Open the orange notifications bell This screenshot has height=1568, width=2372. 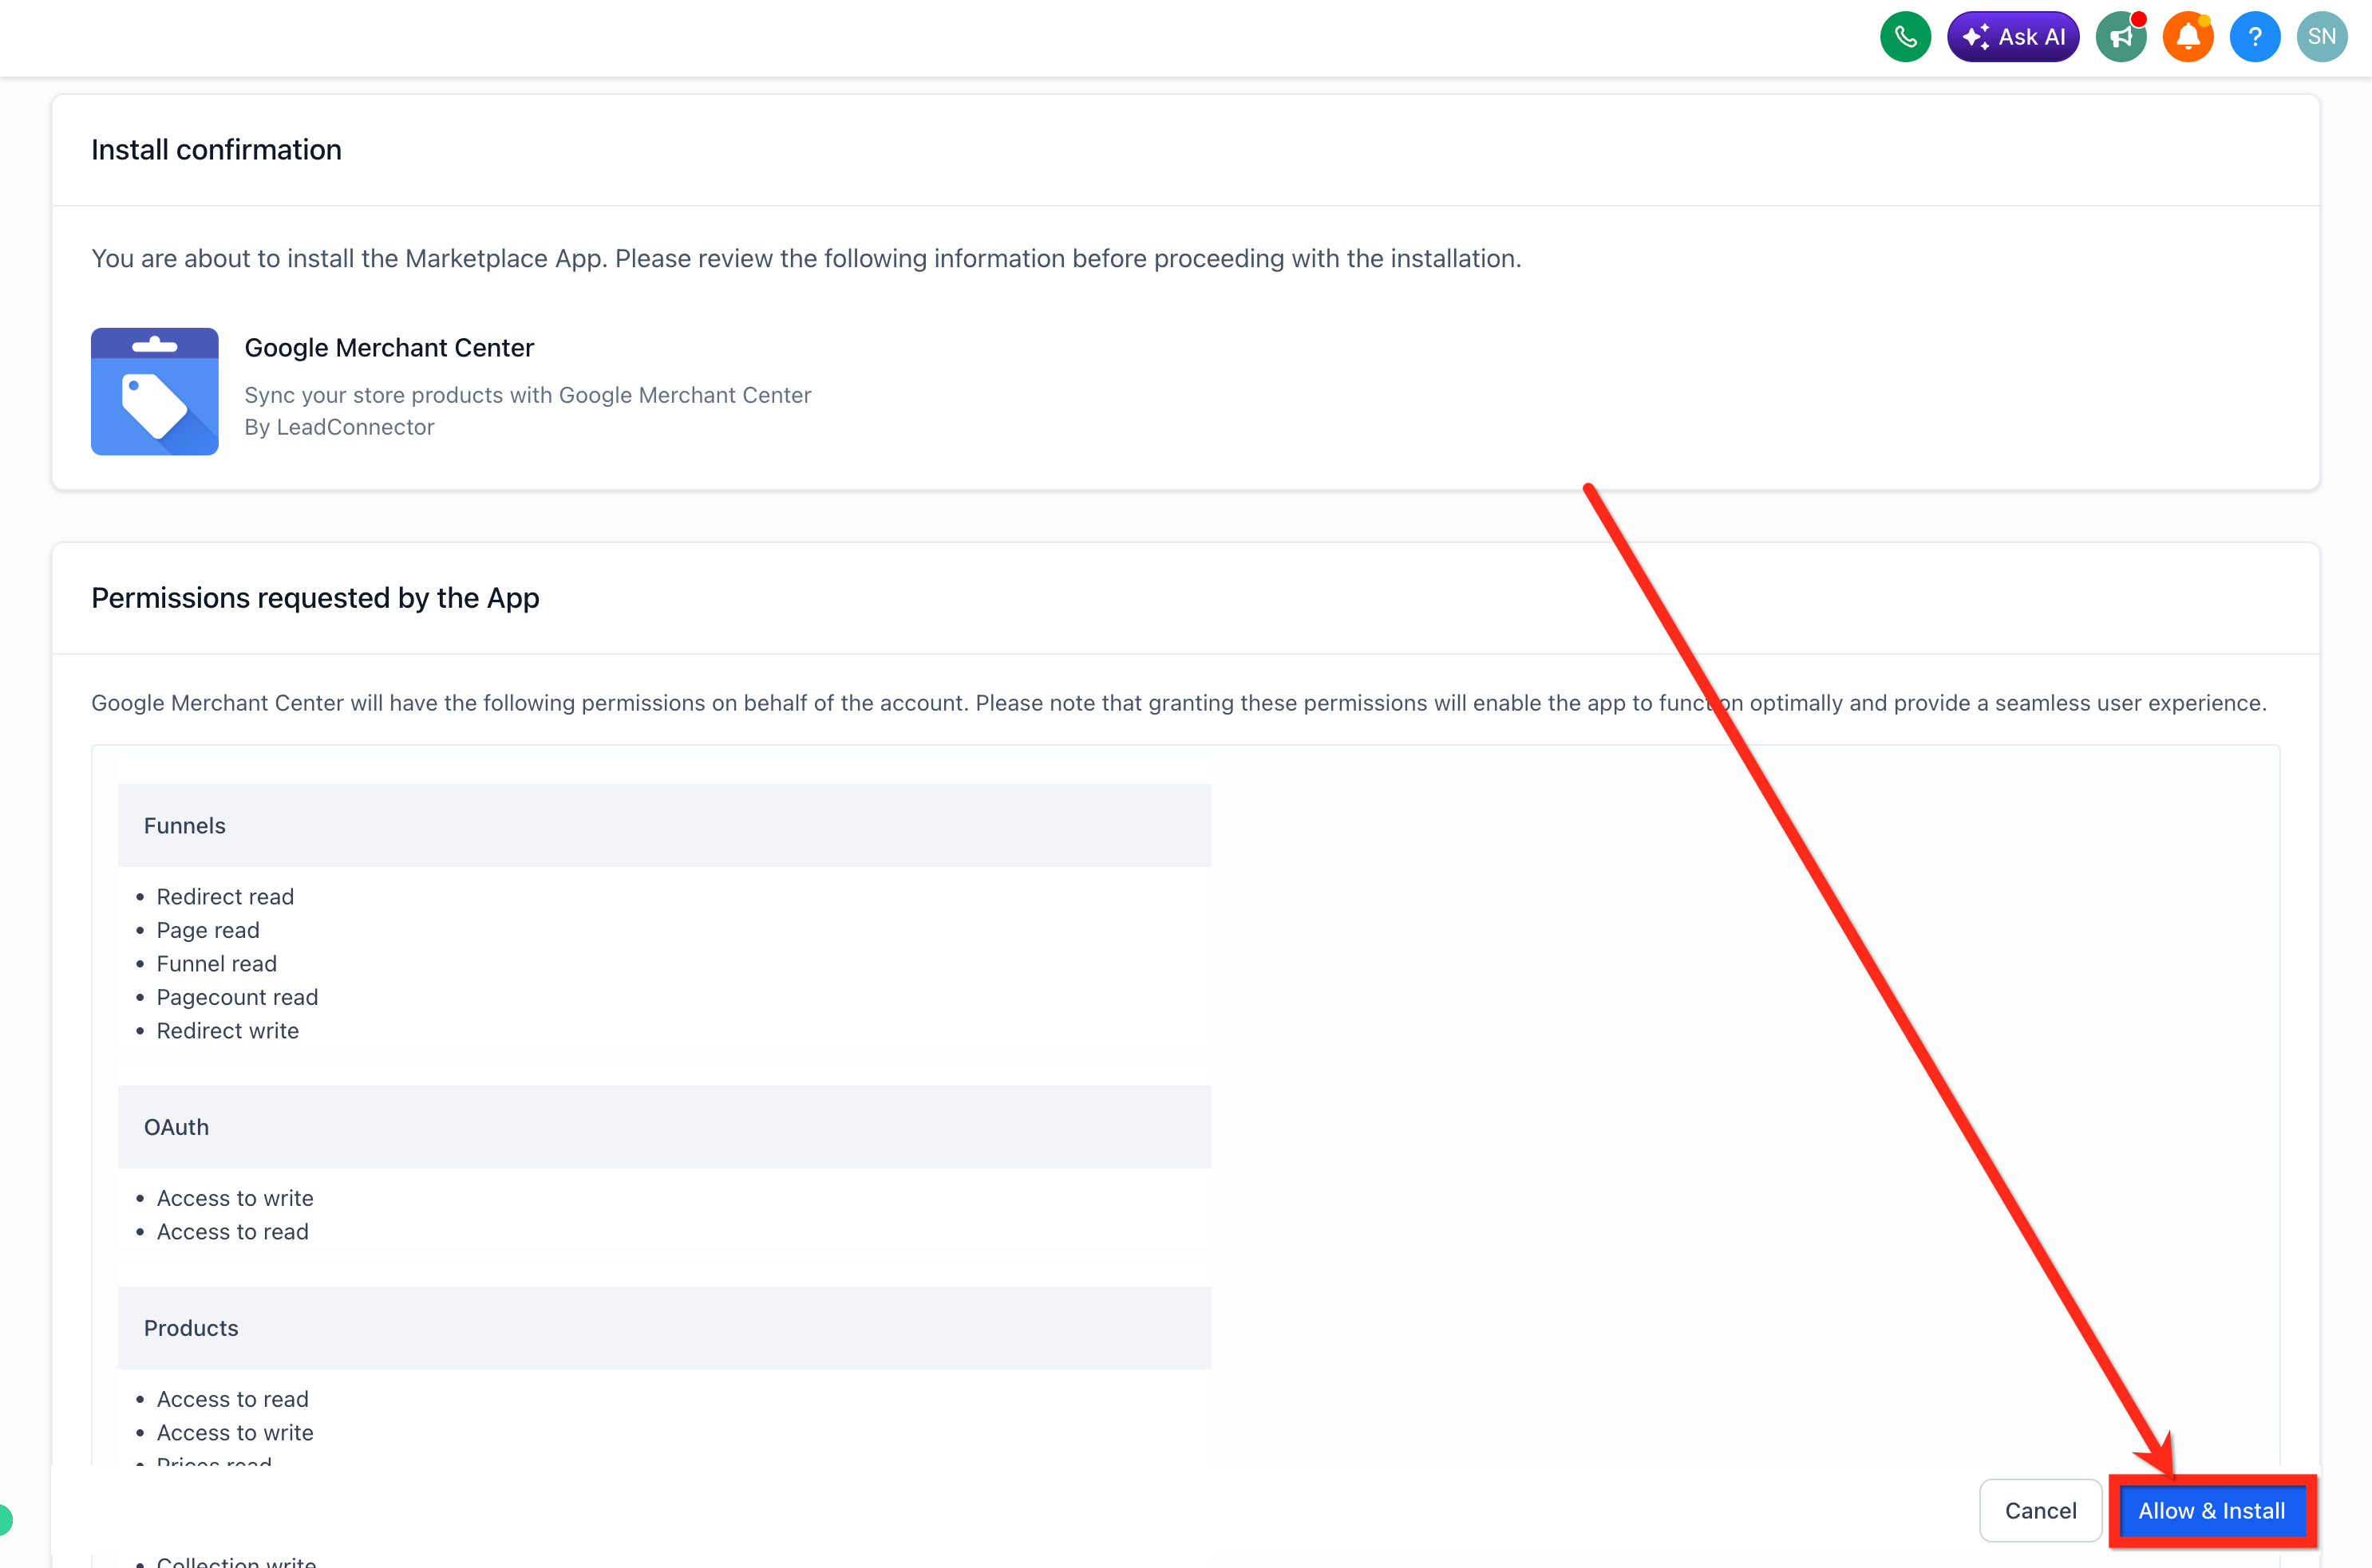click(2188, 37)
